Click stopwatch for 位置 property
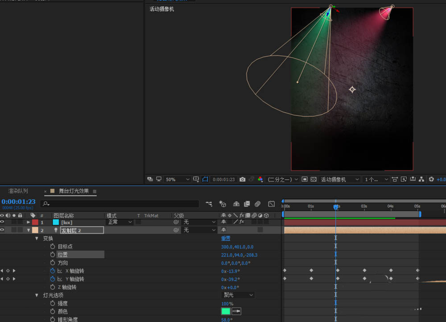Screen dimensions: 446x322 pyautogui.click(x=53, y=255)
